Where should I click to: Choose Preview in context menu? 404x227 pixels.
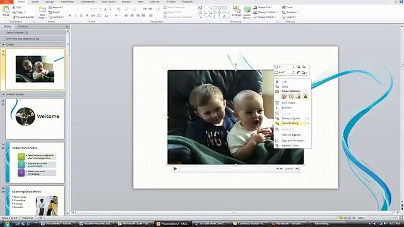click(292, 108)
